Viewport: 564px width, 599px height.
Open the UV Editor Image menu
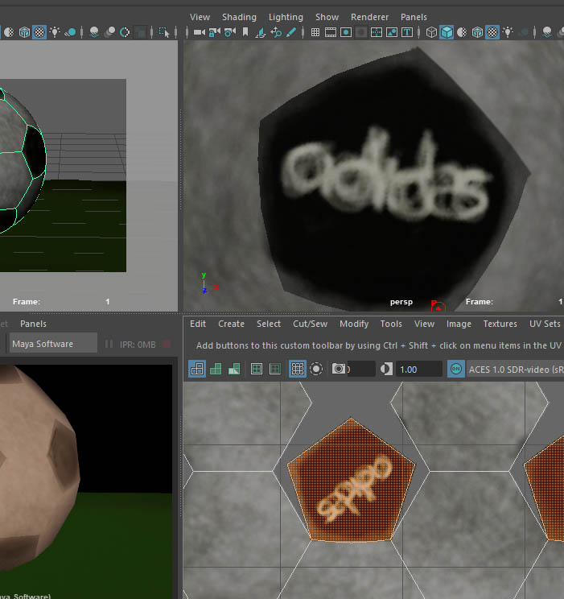coord(459,324)
